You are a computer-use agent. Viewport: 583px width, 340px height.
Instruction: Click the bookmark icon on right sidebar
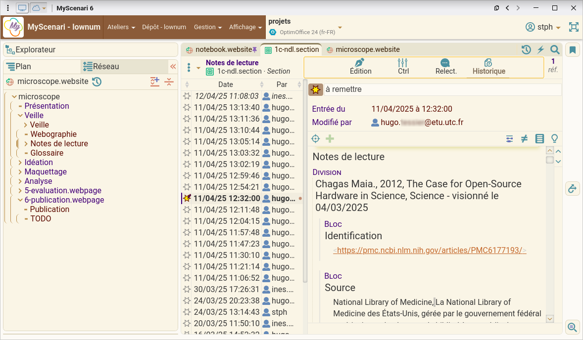573,50
